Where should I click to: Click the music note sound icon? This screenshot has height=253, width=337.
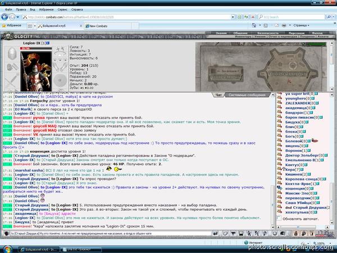pyautogui.click(x=265, y=233)
